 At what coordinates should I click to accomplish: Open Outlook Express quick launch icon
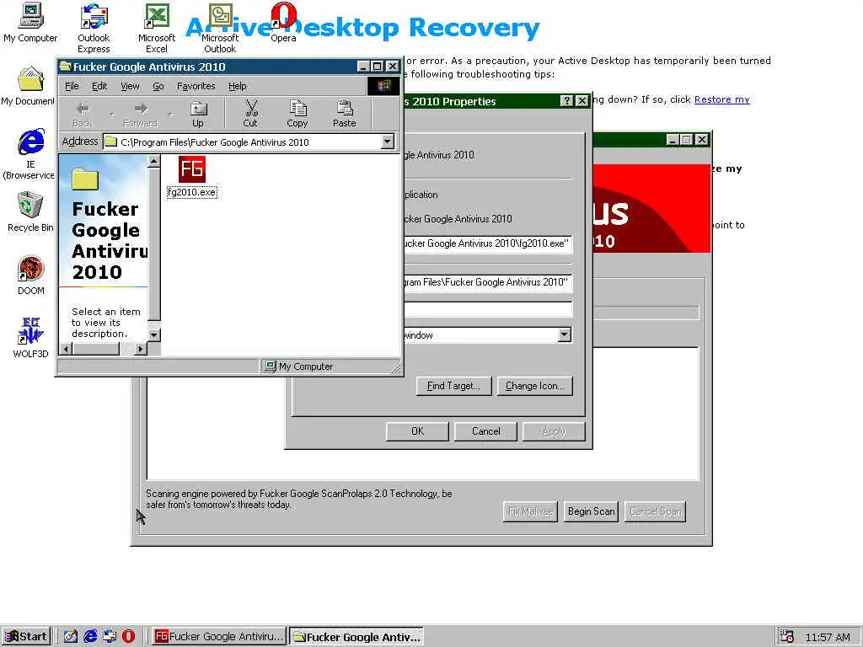click(110, 637)
